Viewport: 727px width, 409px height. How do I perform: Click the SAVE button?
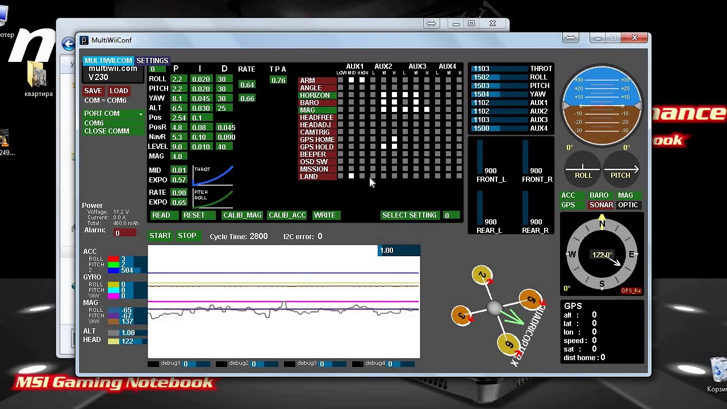(93, 91)
